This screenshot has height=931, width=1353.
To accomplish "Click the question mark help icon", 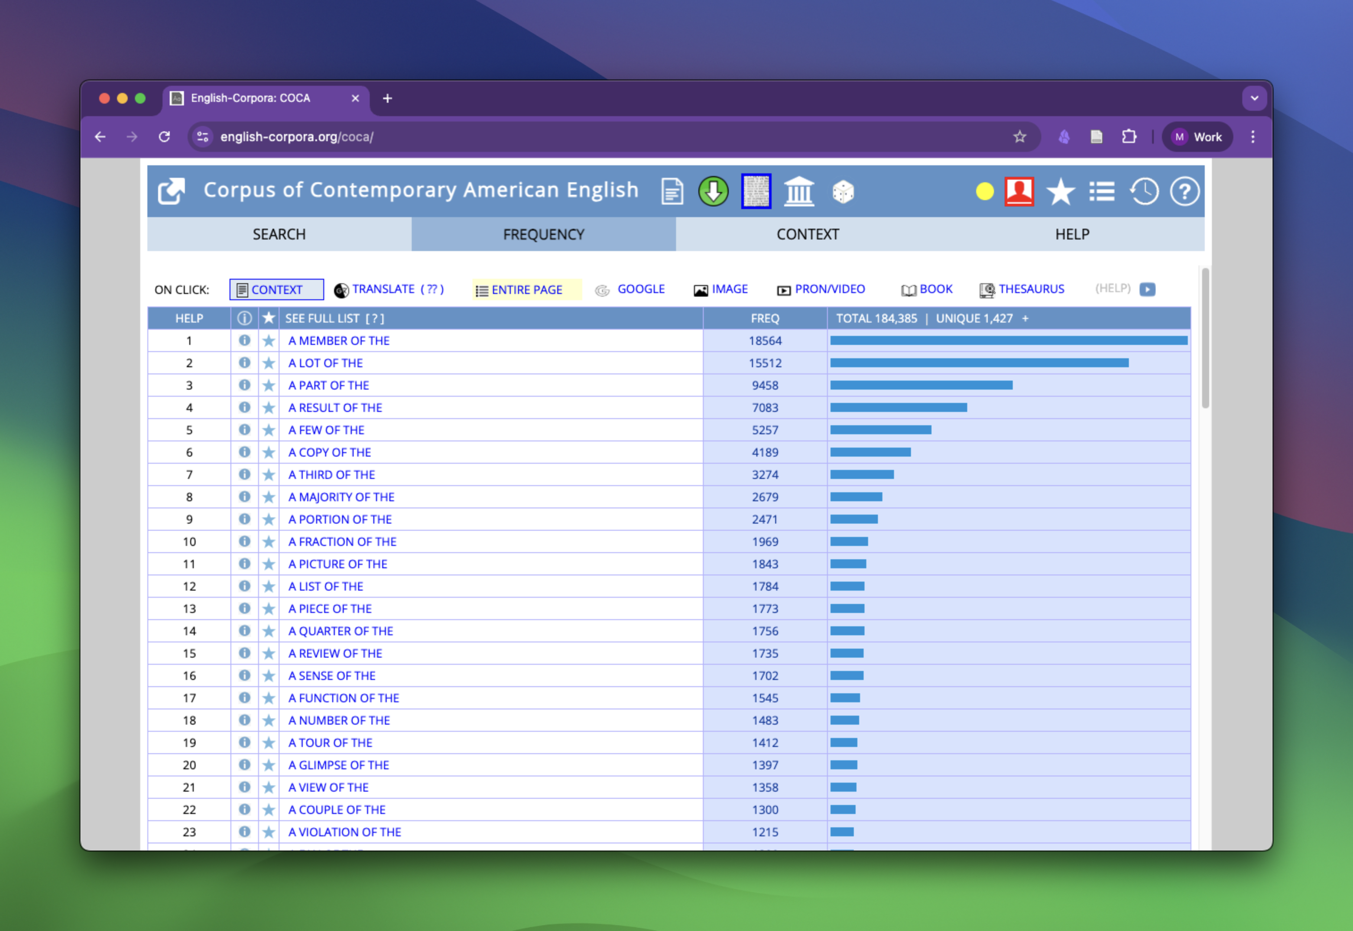I will pyautogui.click(x=1184, y=191).
